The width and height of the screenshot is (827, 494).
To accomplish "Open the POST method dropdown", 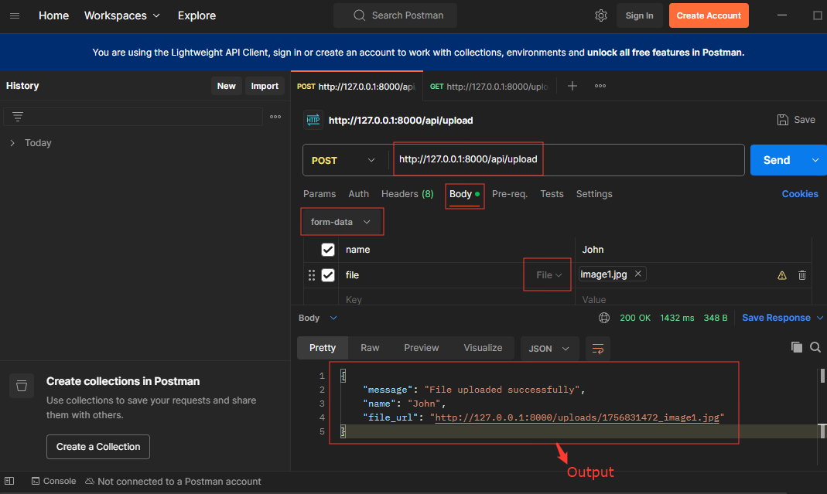I will [x=343, y=160].
